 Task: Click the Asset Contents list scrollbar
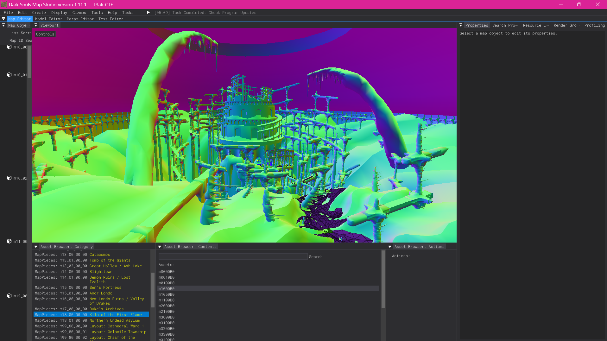tap(383, 279)
